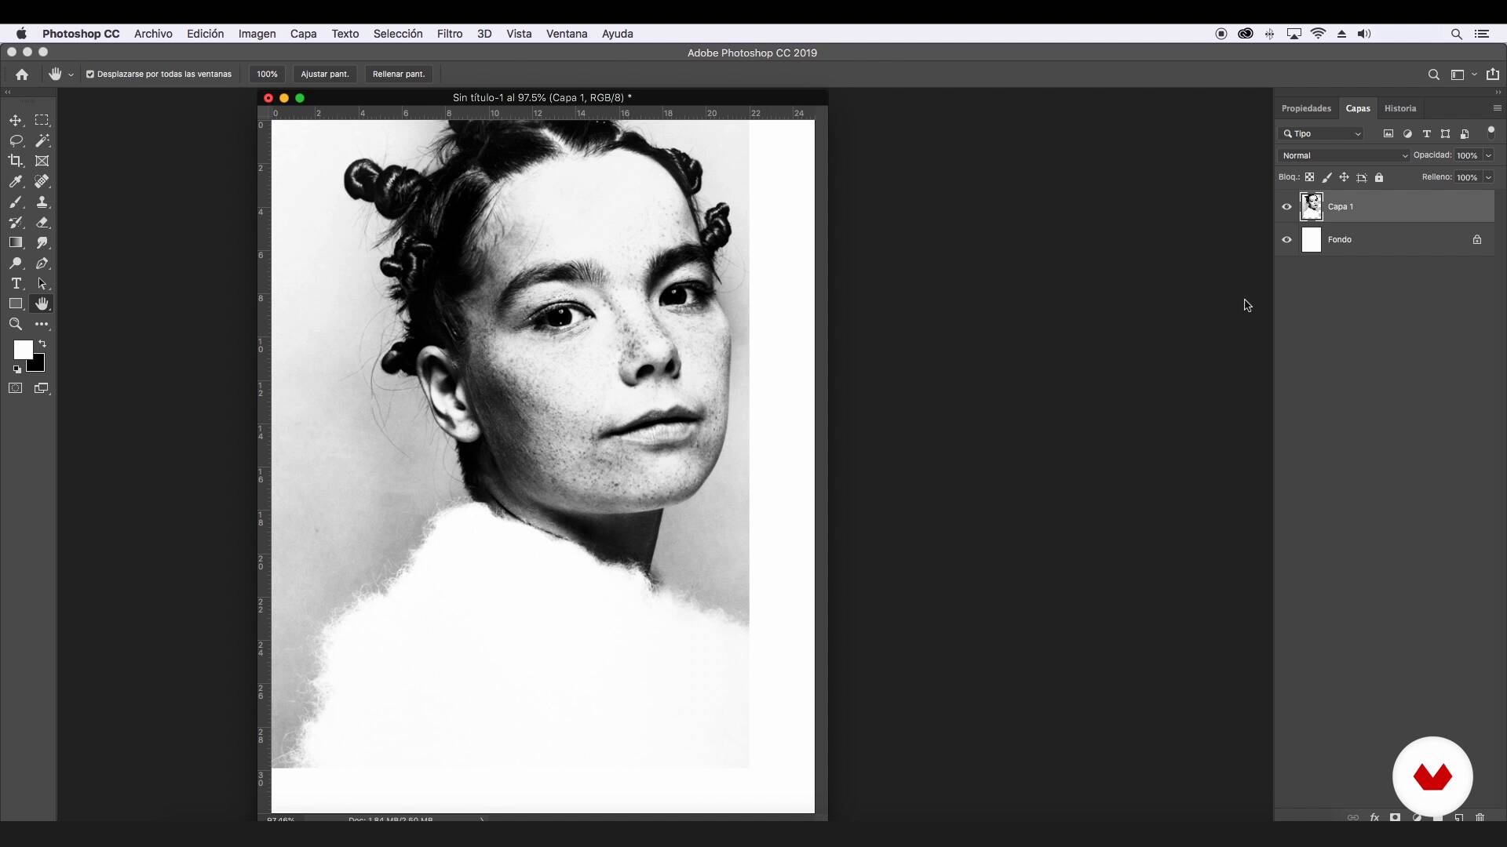Open the Filtro menu
The height and width of the screenshot is (847, 1507).
[x=450, y=34]
